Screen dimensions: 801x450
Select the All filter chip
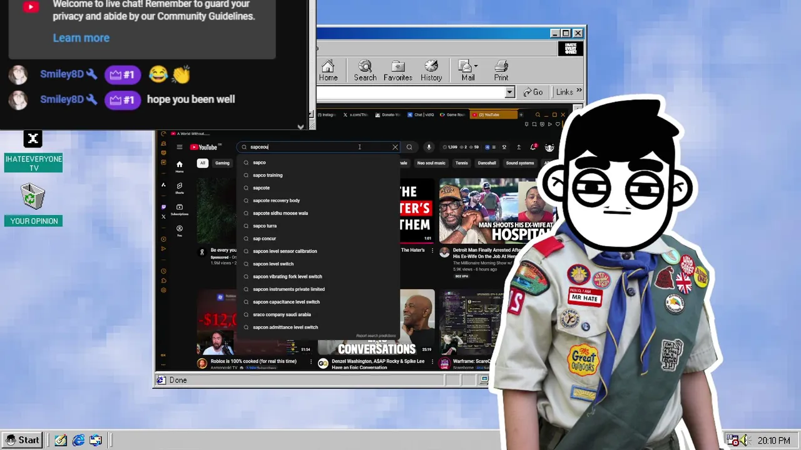click(203, 163)
